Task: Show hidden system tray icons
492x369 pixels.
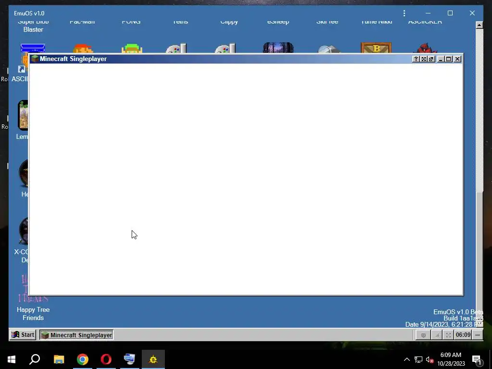Action: pyautogui.click(x=406, y=359)
